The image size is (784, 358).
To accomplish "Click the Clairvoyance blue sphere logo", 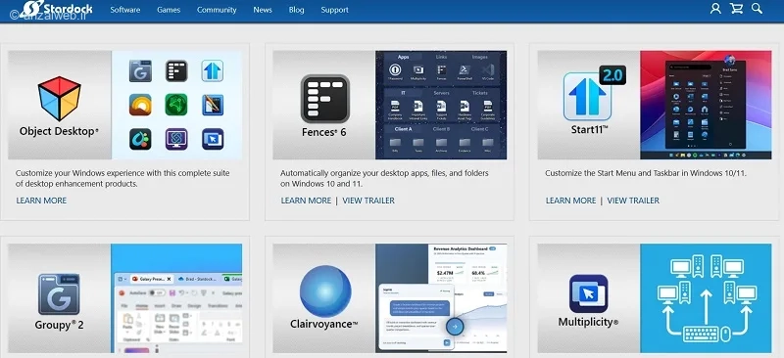I will [325, 291].
